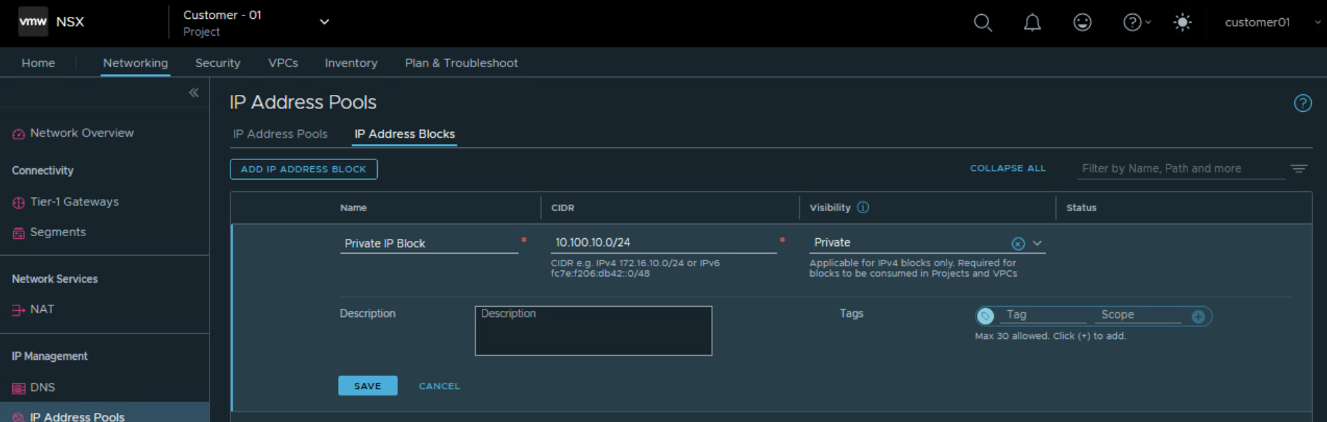Toggle the light/dark theme sun icon
Screen dimensions: 1327x422
1182,22
